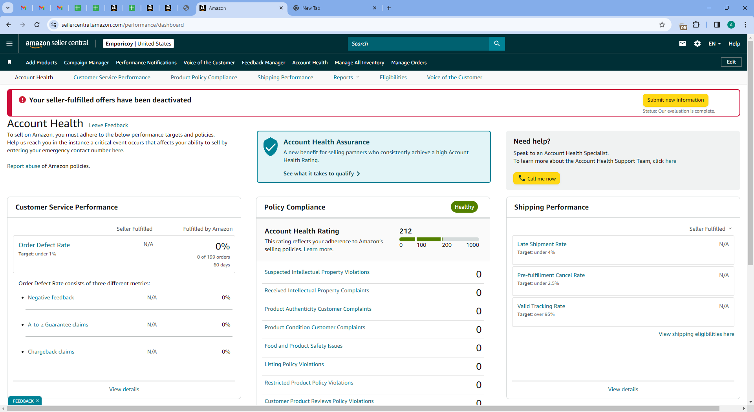Bookmark this page with the star icon

[x=662, y=25]
